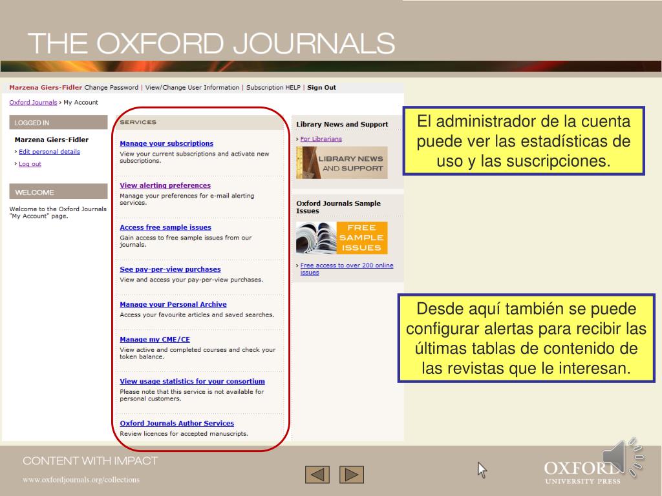Screen dimensions: 662x496
Task: Click My Account breadcrumb text
Action: coord(81,102)
